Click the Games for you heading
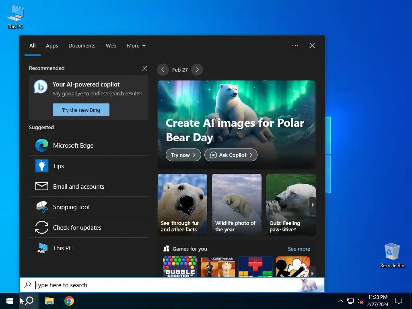Viewport: 412px width, 309px height. point(190,249)
